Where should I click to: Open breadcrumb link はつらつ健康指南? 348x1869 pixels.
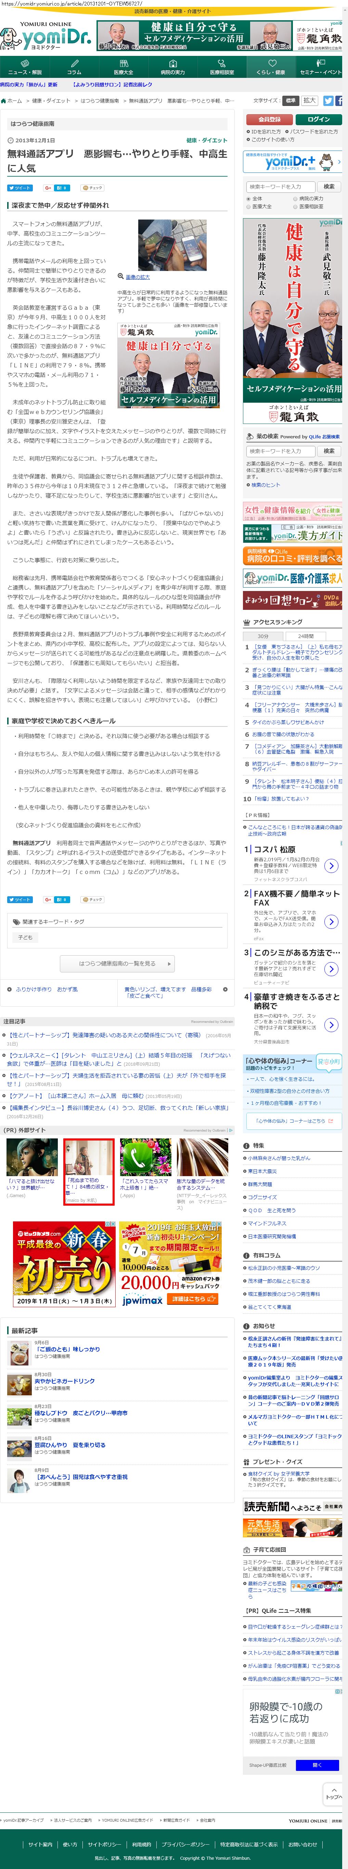tap(99, 101)
